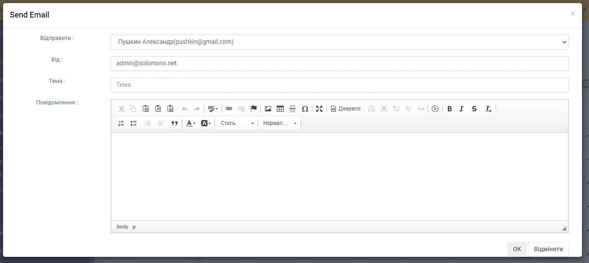Open the recipient dropdown showing Пушкин Александр
The image size is (589, 263).
[x=339, y=42]
